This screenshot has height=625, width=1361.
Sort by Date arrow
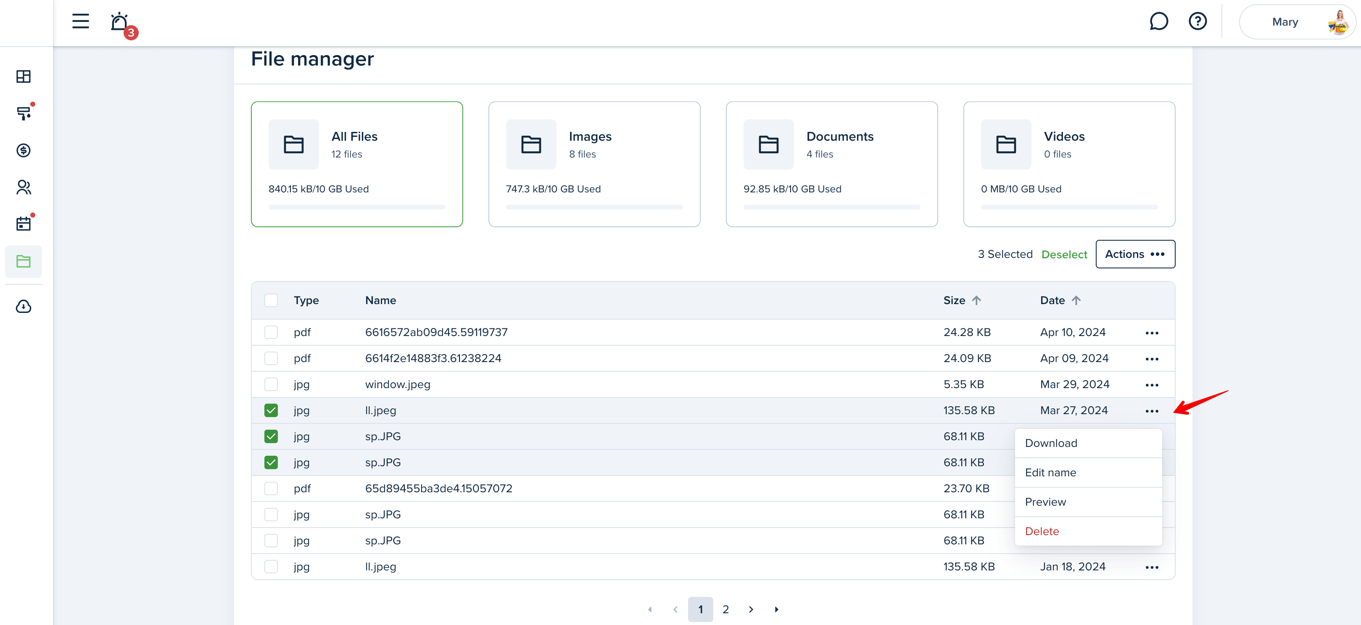click(1076, 300)
